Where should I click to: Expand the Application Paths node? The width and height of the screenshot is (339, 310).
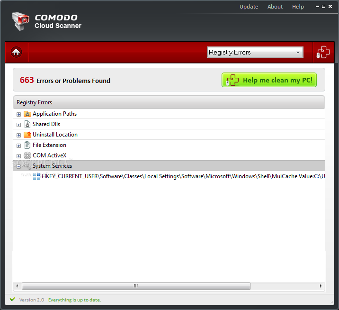[x=19, y=114]
